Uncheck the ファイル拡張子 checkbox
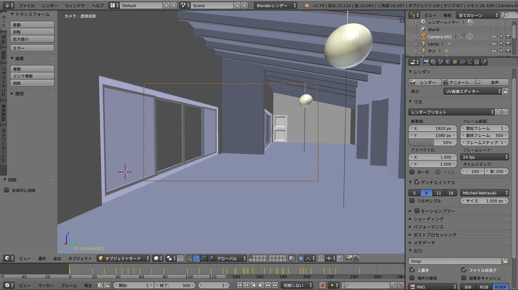This screenshot has height=290, width=518. pos(464,270)
